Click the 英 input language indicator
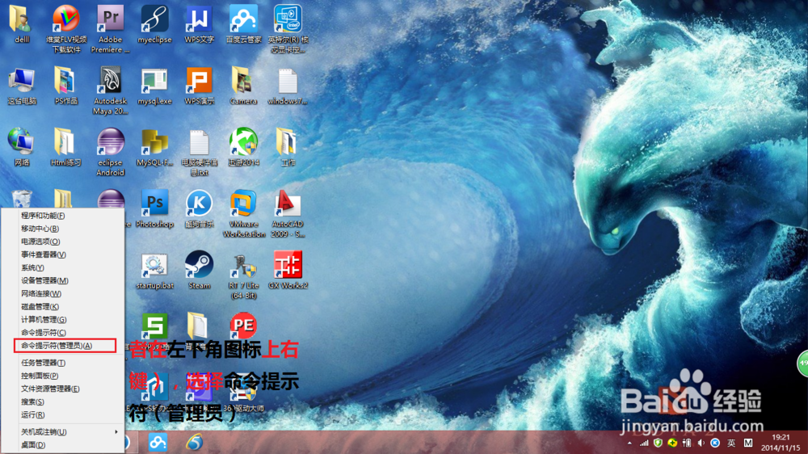Screen dimensions: 808x454 coord(731,443)
